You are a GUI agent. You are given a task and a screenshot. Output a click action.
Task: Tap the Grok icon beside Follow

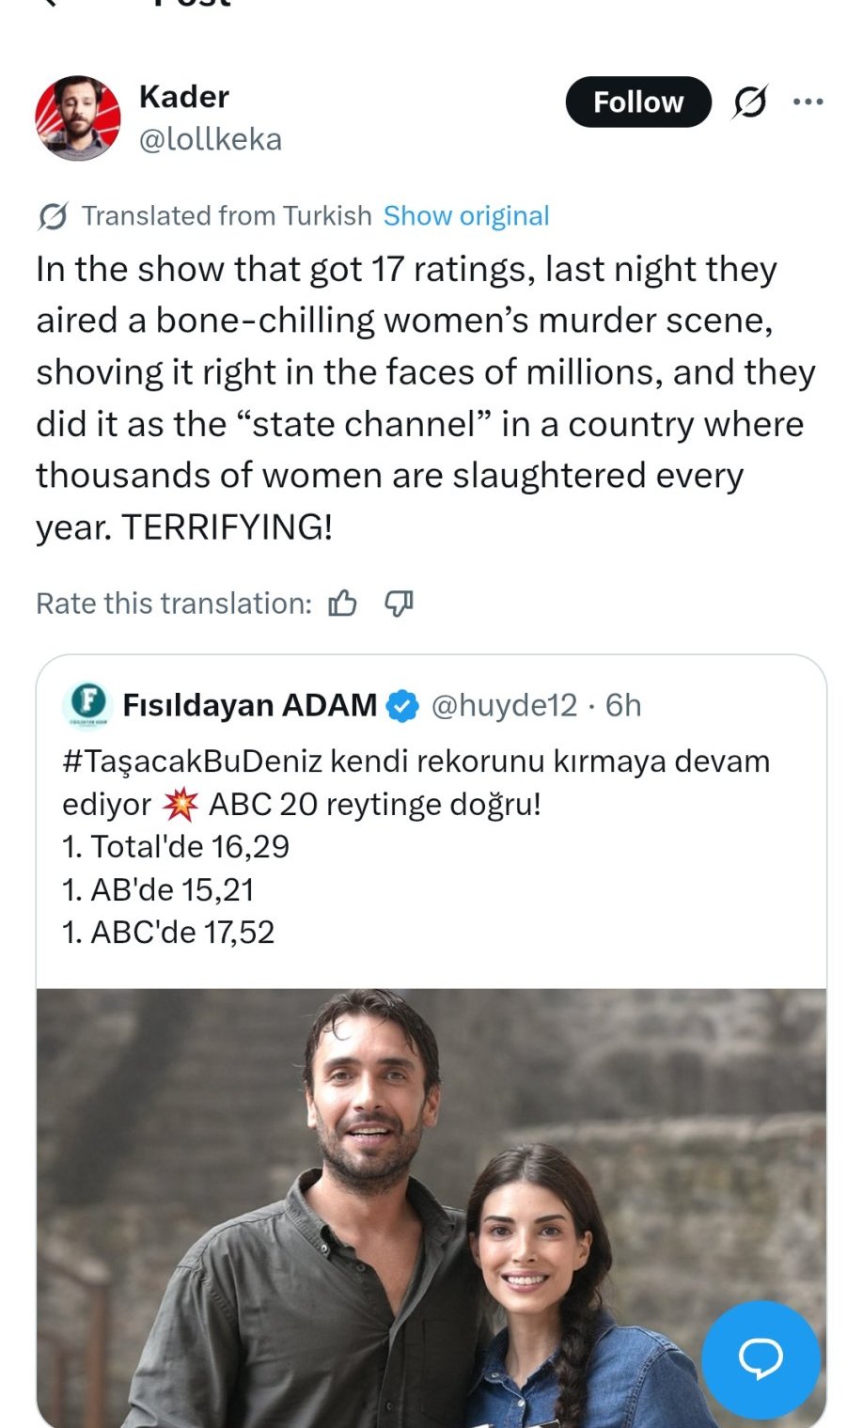(749, 102)
